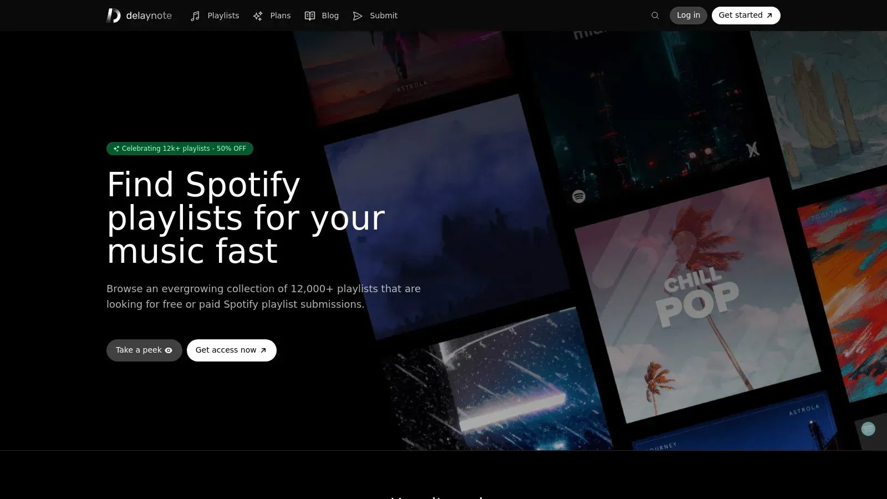Click the music note icon beside Playlists
The width and height of the screenshot is (887, 499).
(195, 16)
